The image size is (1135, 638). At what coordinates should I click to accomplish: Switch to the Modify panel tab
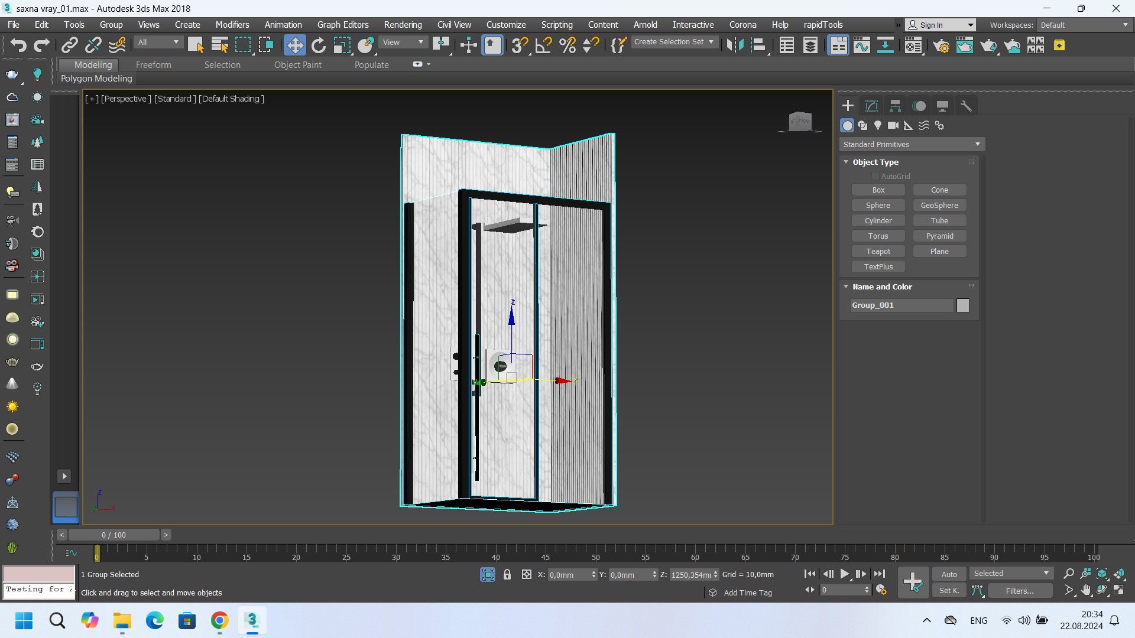[x=871, y=106]
